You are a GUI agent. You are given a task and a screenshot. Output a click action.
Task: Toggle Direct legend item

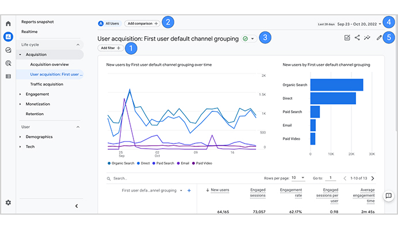pos(143,163)
